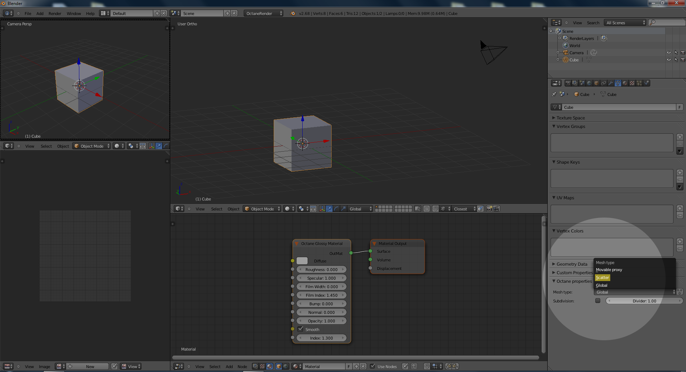
Task: Open the Texture properties checker tab
Action: 632,83
